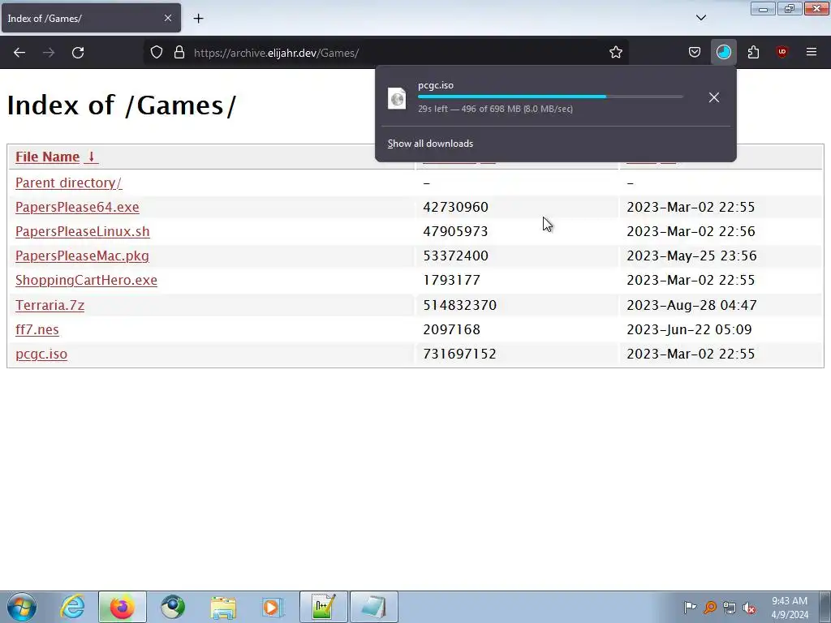Select date 2023-Jun-22 05:09
Viewport: 831px width, 623px height.
pos(689,329)
